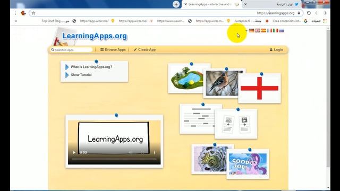Switch to the Twitter tab

(272, 4)
